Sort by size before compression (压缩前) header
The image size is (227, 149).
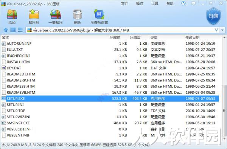(x=115, y=38)
